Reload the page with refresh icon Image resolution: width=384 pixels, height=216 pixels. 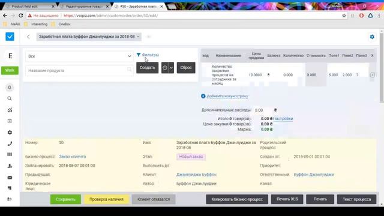point(21,16)
